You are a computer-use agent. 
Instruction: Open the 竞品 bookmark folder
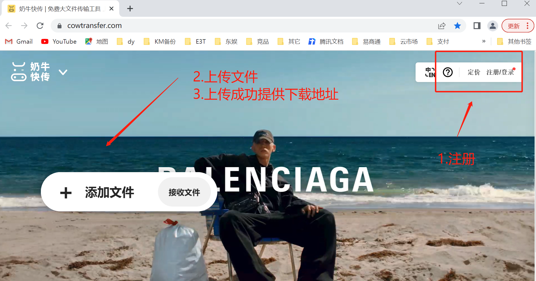pos(257,41)
